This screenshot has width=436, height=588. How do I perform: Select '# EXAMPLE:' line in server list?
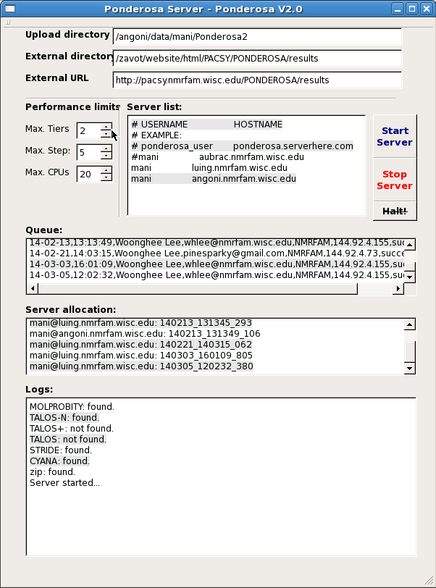pyautogui.click(x=156, y=135)
